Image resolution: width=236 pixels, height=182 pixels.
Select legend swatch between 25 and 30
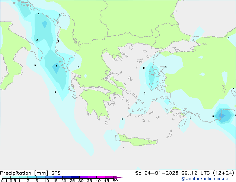(x=75, y=177)
